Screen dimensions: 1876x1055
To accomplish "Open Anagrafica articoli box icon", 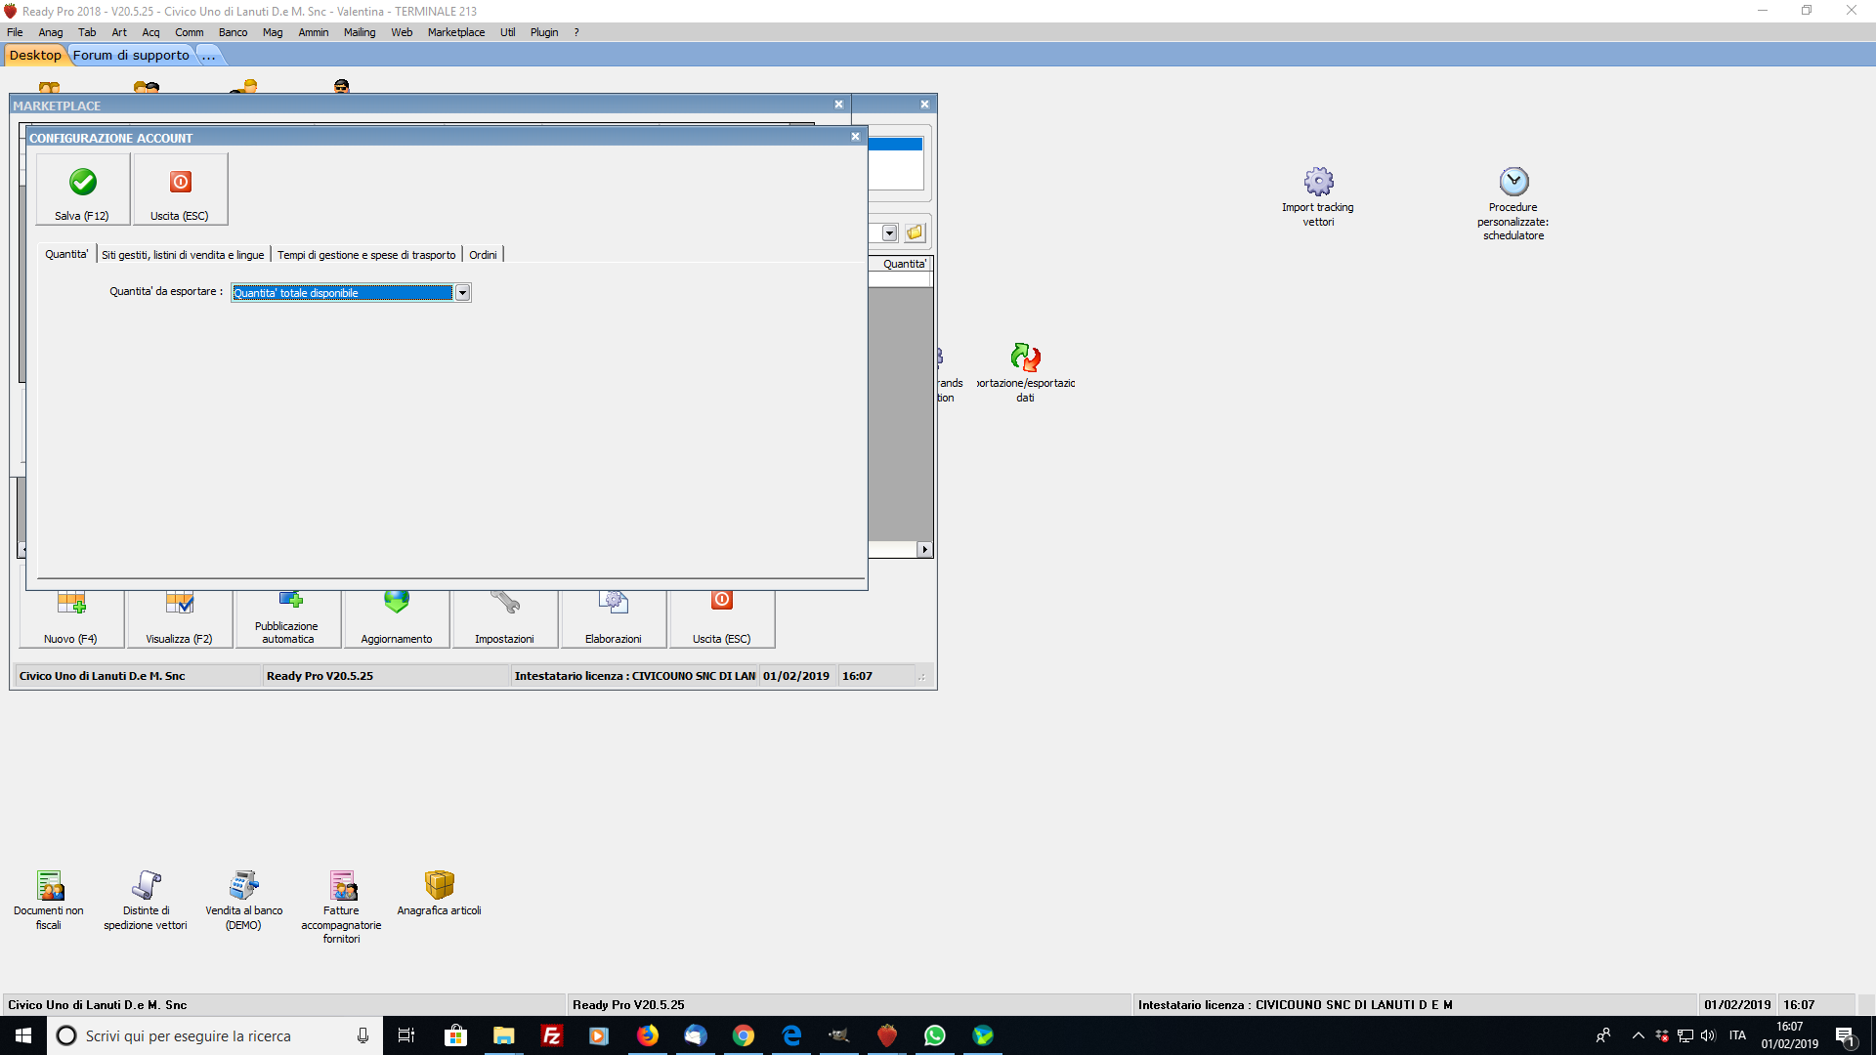I will (440, 885).
